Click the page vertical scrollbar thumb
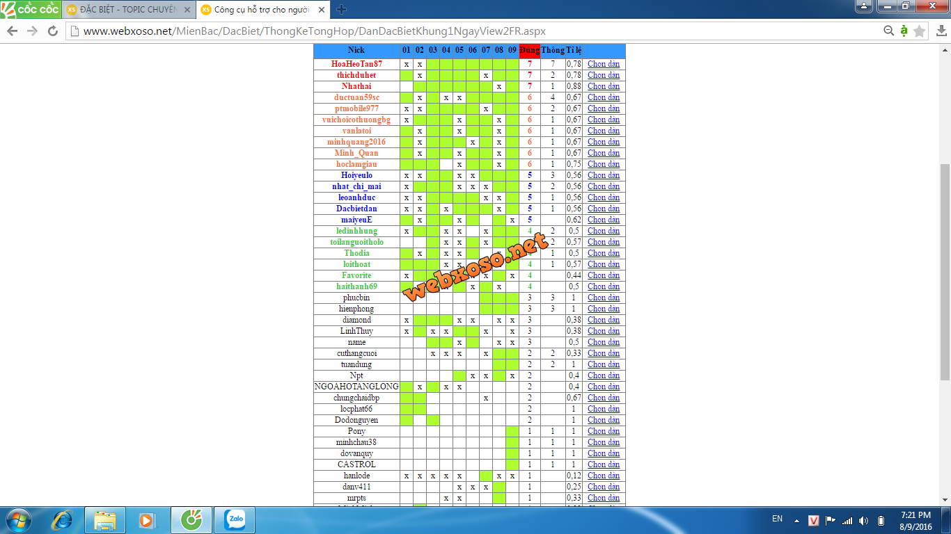The image size is (951, 534). click(x=945, y=271)
